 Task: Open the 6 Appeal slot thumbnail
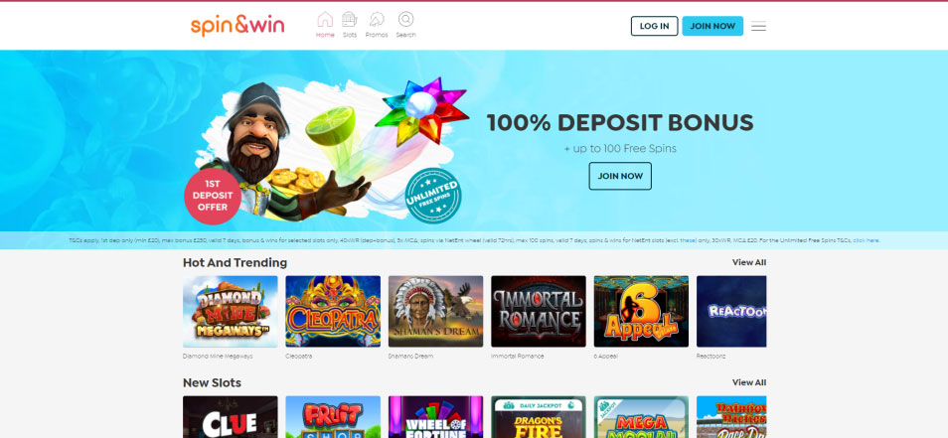click(x=641, y=311)
